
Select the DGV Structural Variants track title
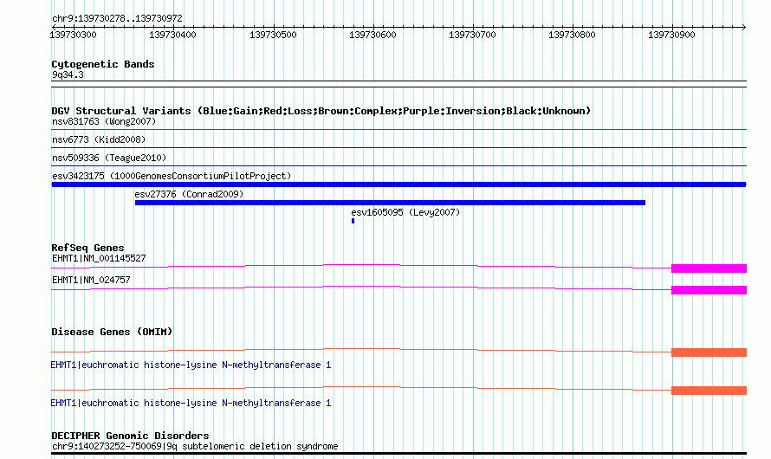click(x=321, y=111)
